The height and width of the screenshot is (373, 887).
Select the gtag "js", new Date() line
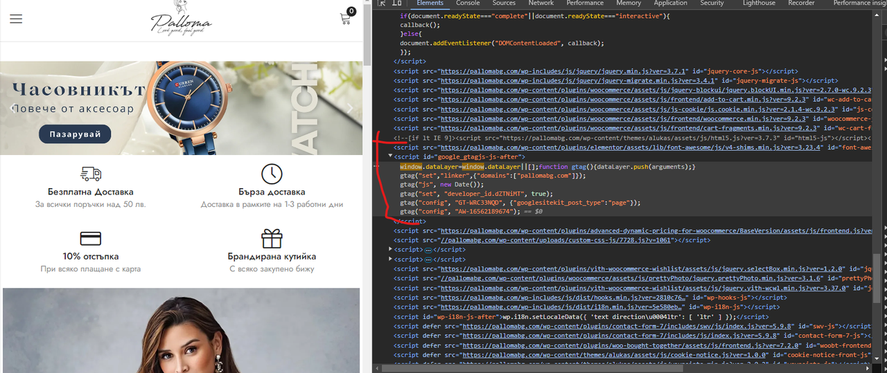(442, 185)
